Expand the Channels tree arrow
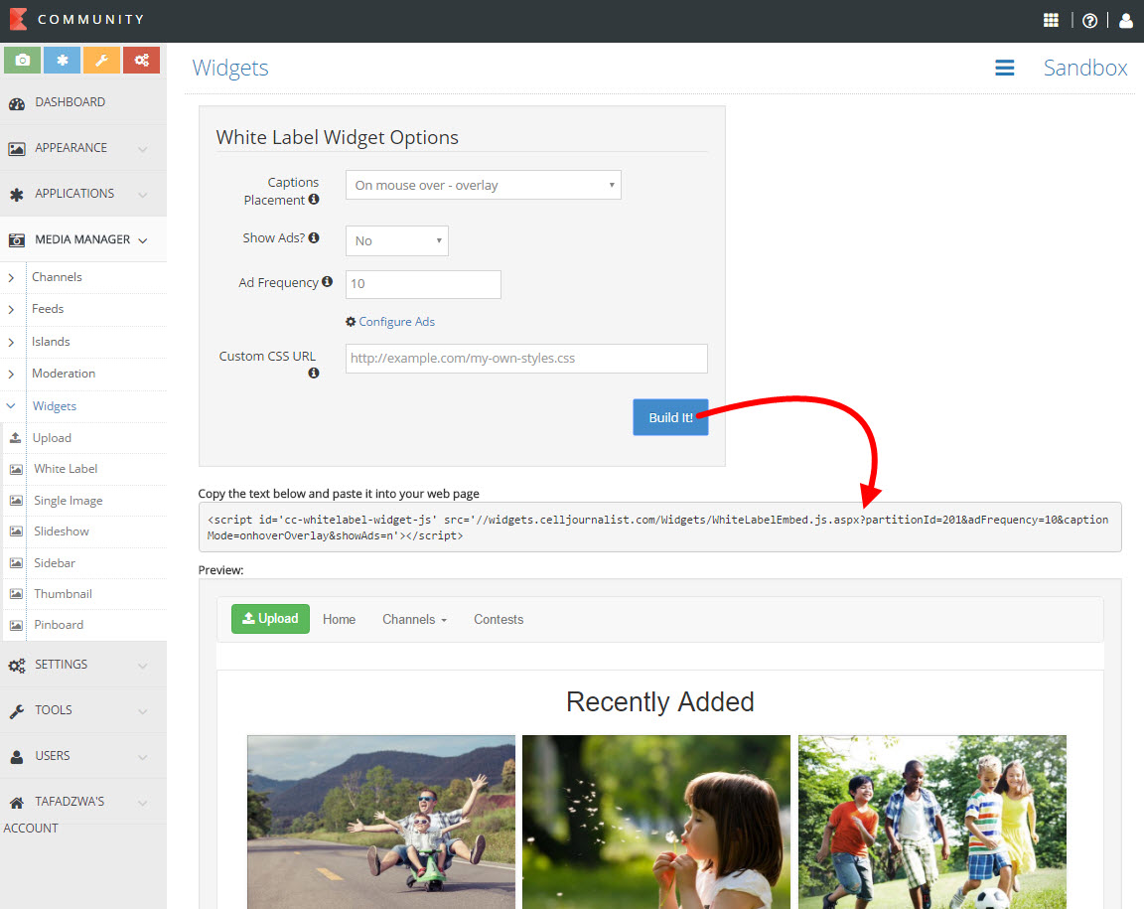Image resolution: width=1144 pixels, height=909 pixels. coord(11,277)
